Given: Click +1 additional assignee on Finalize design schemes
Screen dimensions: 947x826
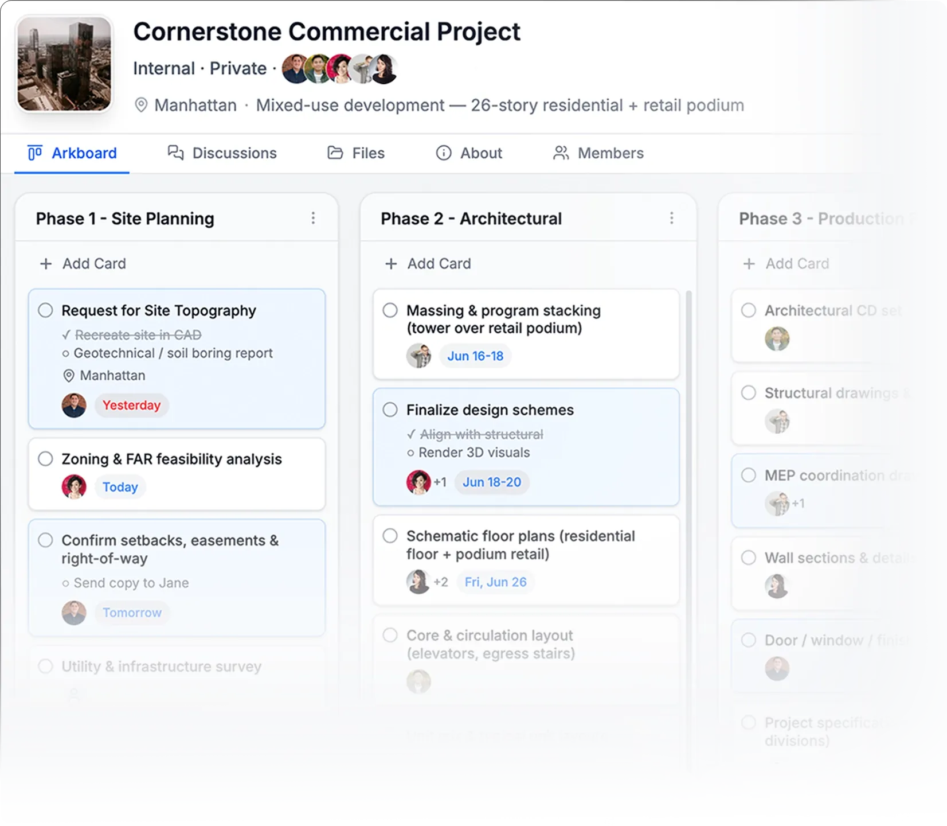Looking at the screenshot, I should click(x=440, y=482).
